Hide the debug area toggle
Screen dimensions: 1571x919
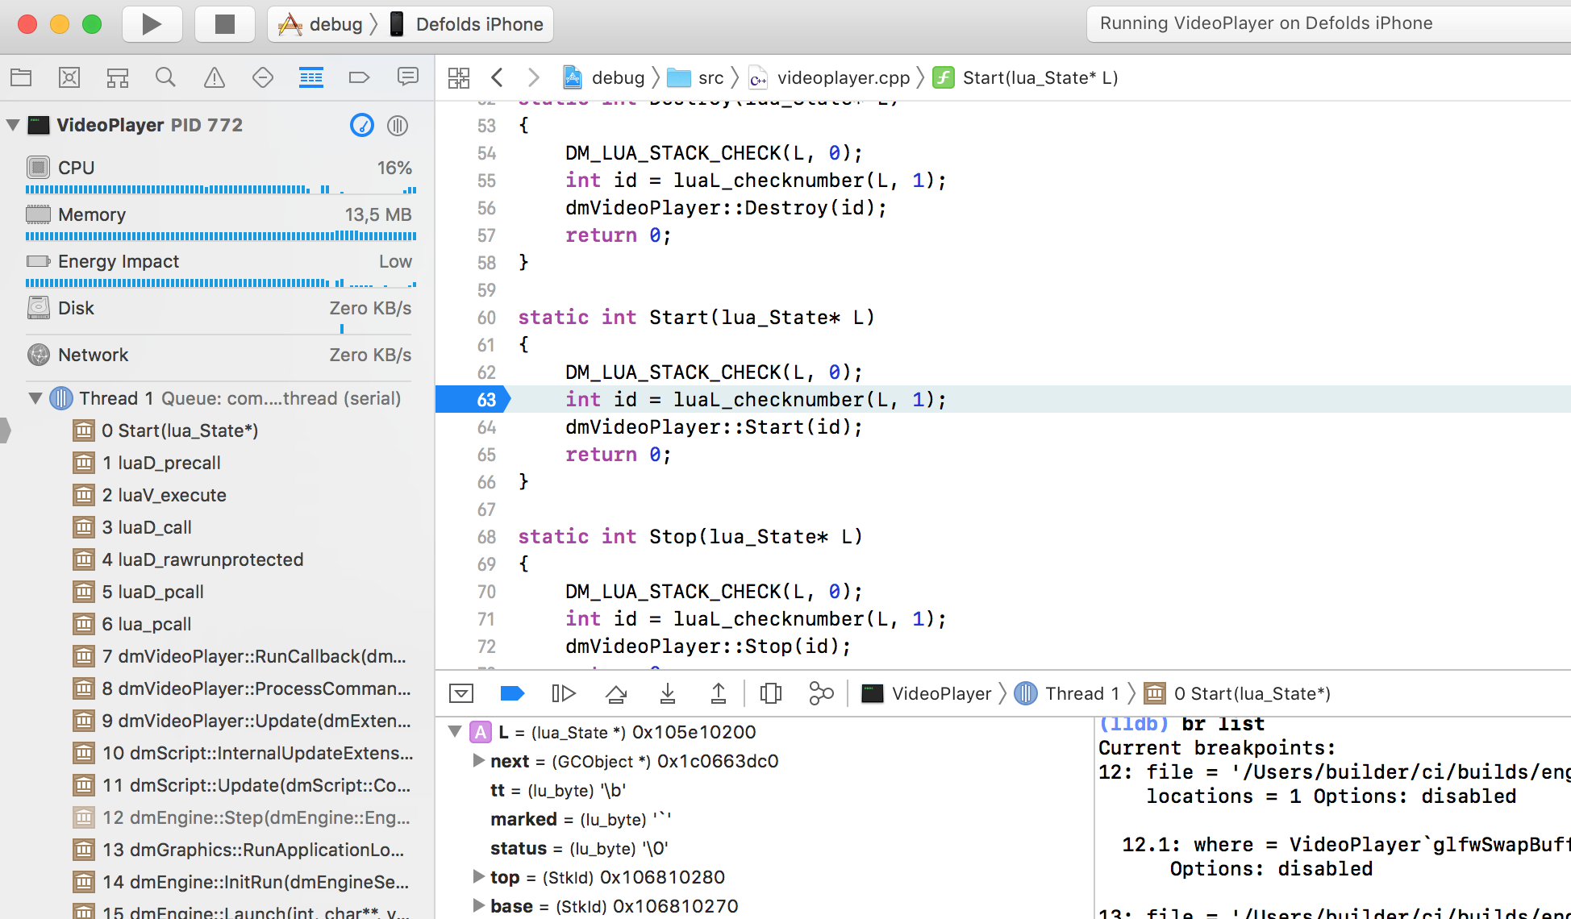coord(461,693)
